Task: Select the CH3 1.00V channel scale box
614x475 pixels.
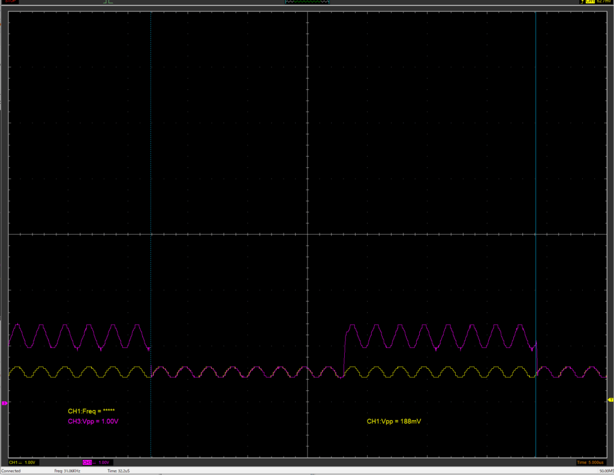Action: point(97,462)
